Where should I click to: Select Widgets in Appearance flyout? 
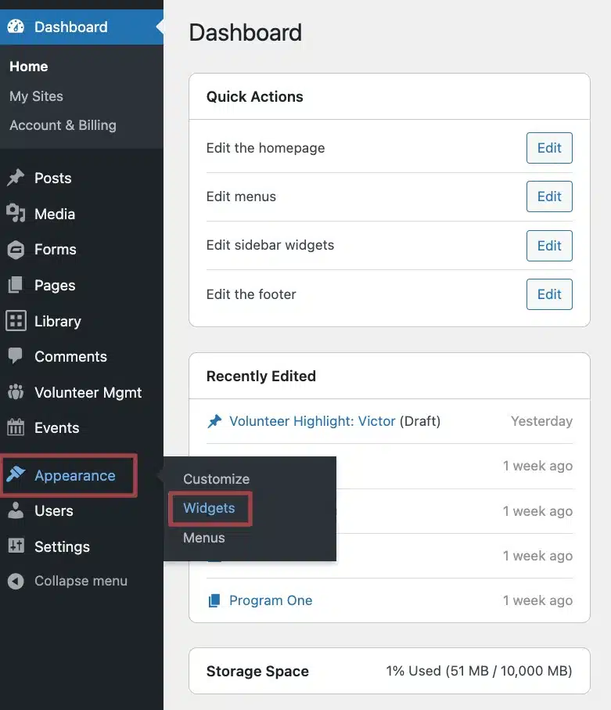tap(209, 508)
